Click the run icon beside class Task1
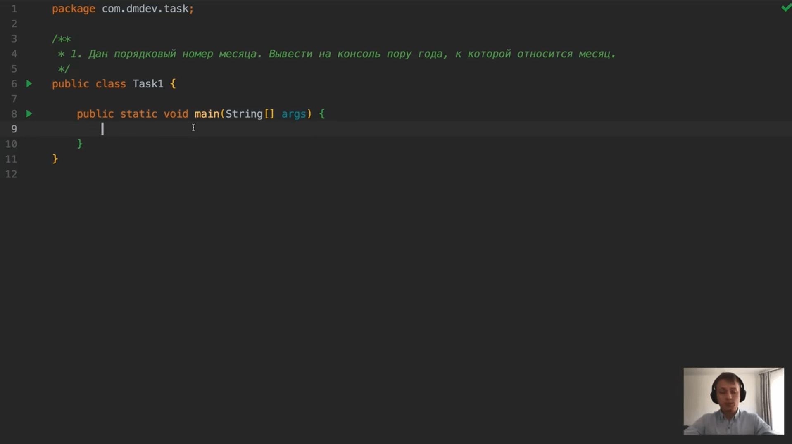The width and height of the screenshot is (792, 444). pos(29,84)
